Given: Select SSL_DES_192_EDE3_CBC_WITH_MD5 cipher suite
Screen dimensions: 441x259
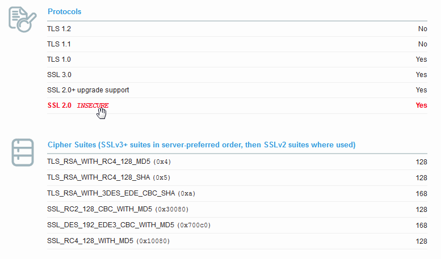Looking at the screenshot, I should click(x=128, y=225).
